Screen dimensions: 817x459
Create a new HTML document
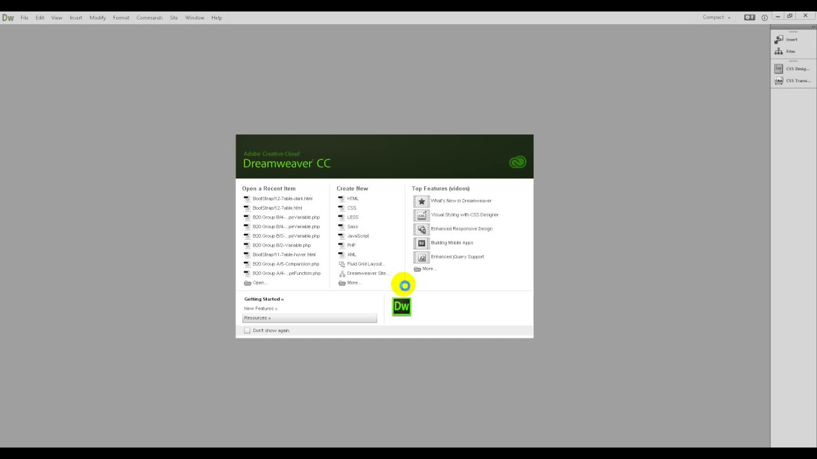[x=349, y=199]
